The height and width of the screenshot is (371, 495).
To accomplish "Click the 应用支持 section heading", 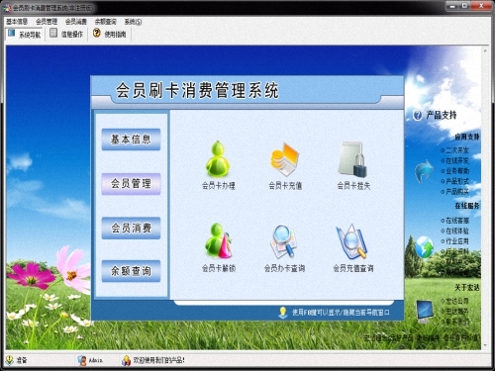I will [467, 137].
